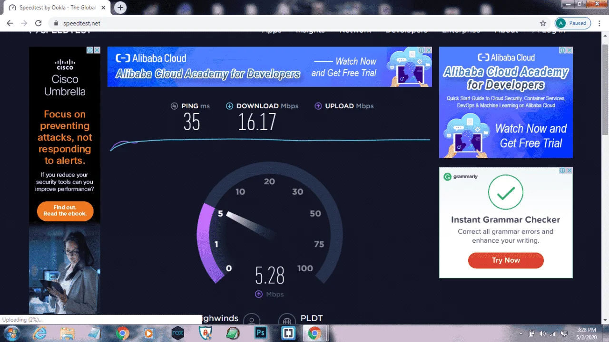Close the right Alibaba Cloud ad
Screen dimensions: 609x342
[570, 50]
